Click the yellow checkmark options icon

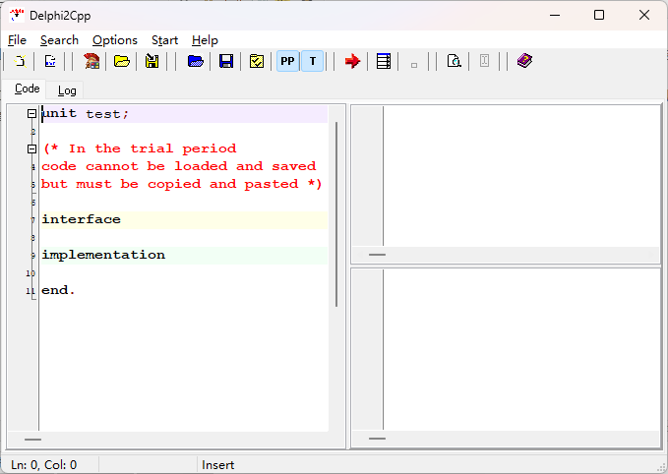click(x=257, y=61)
